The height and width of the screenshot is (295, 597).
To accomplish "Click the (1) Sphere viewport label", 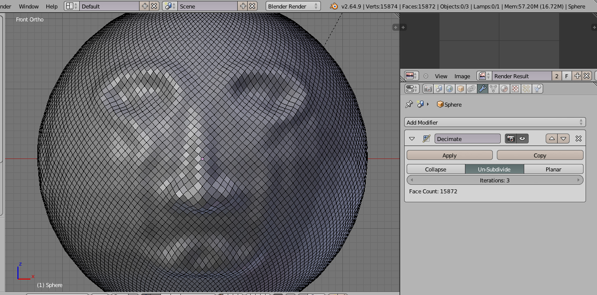I will [49, 285].
